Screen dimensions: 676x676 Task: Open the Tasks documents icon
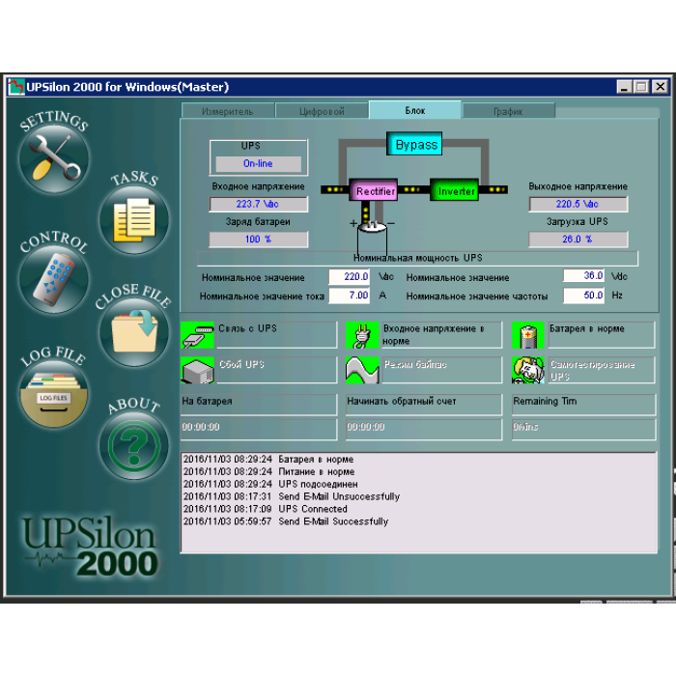point(133,219)
